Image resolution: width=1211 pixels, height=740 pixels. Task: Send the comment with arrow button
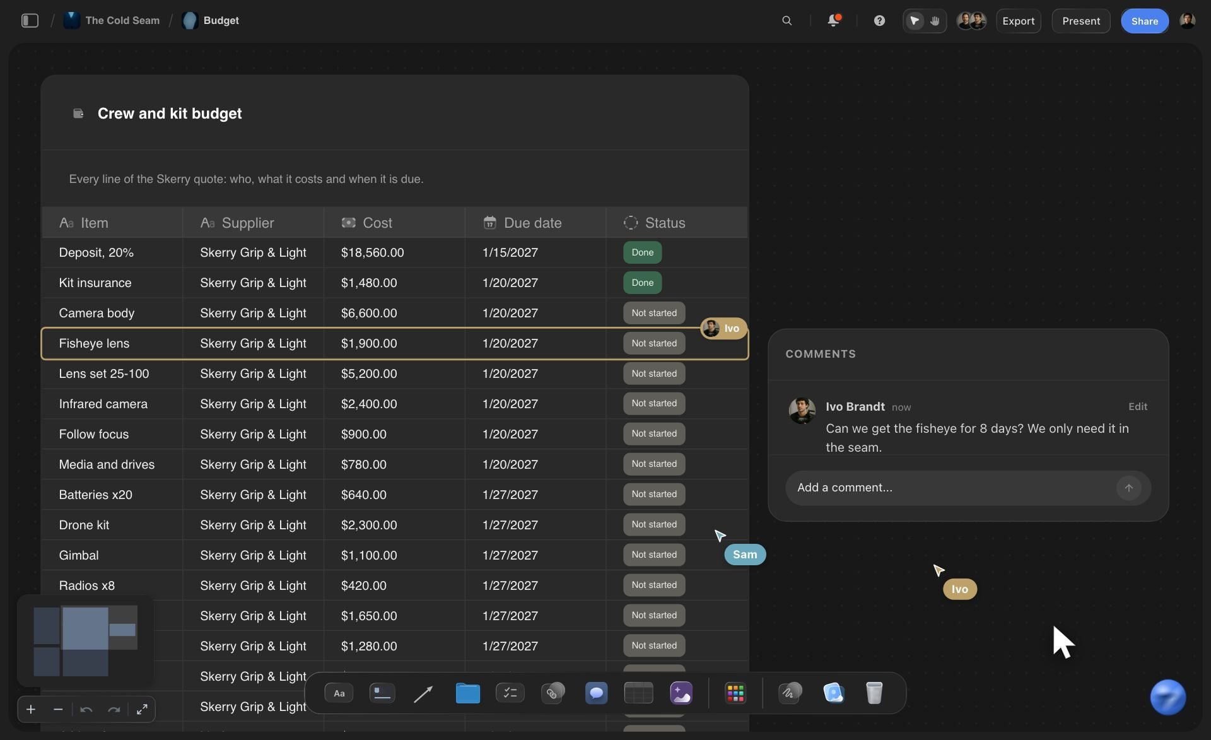1128,488
